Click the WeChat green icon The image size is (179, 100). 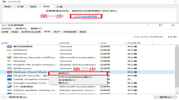click(9, 61)
